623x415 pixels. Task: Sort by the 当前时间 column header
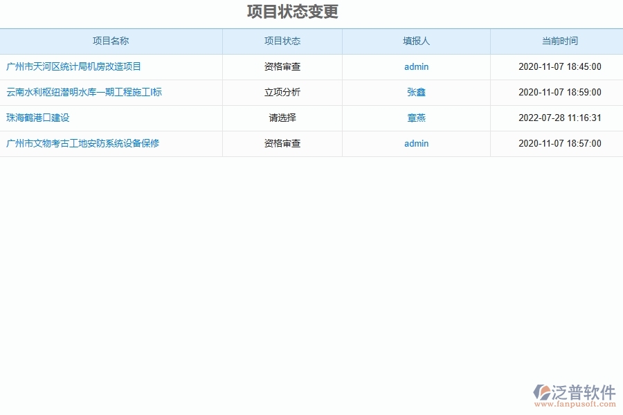click(557, 41)
